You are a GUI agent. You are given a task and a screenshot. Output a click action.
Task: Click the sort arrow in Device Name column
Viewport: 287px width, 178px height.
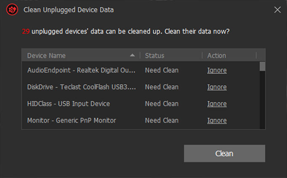(x=132, y=55)
